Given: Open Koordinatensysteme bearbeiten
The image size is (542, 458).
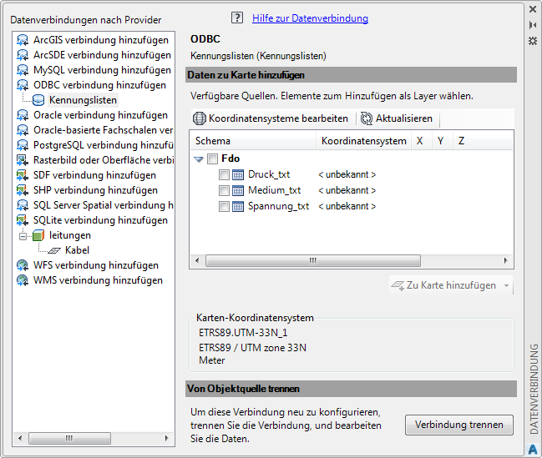Looking at the screenshot, I should (271, 118).
